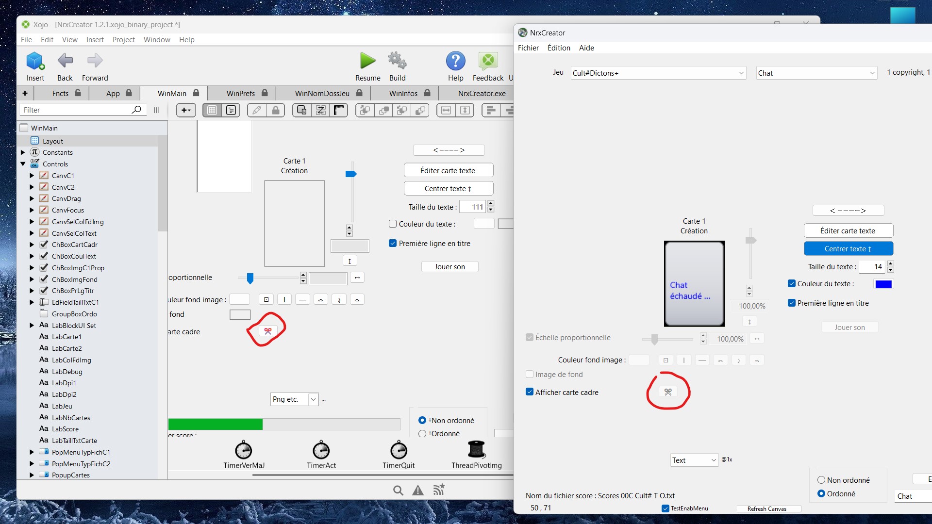This screenshot has width=932, height=524.
Task: Toggle Première ligne en titre in NrxCreator
Action: tap(792, 303)
